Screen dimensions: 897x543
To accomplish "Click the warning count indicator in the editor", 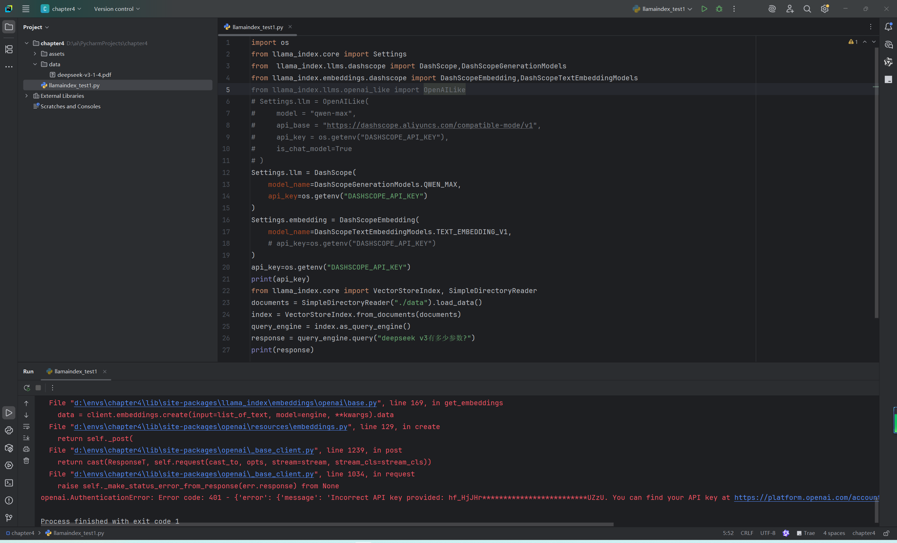I will [853, 42].
